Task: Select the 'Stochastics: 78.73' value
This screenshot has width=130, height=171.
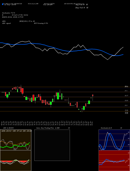Action: click(8, 13)
